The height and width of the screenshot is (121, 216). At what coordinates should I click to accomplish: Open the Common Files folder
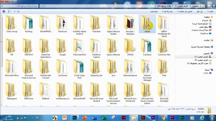click(164, 47)
